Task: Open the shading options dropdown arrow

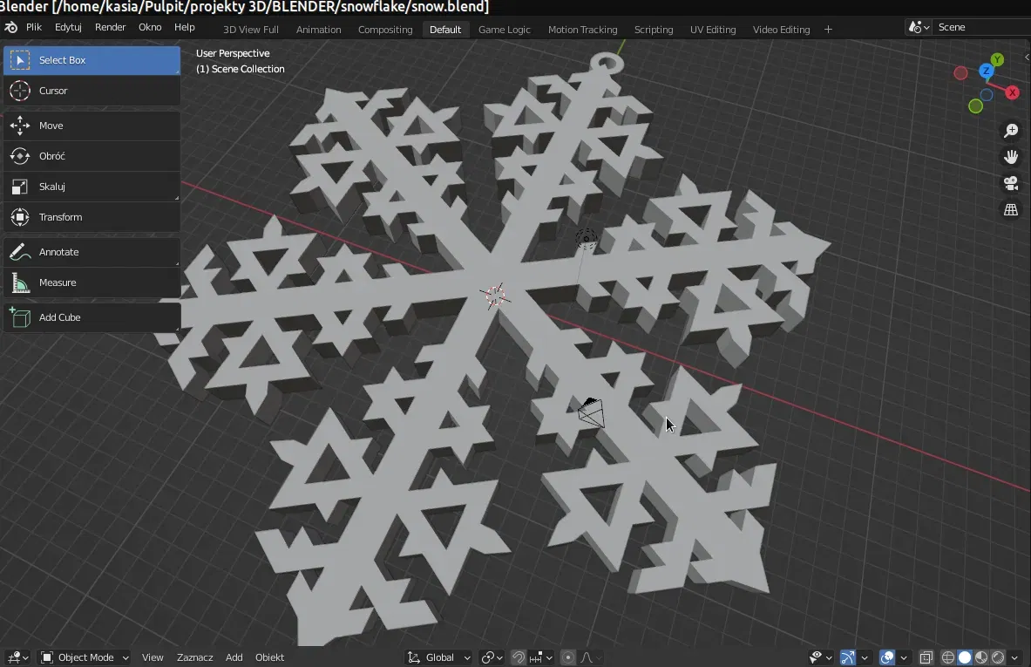Action: (x=1014, y=657)
